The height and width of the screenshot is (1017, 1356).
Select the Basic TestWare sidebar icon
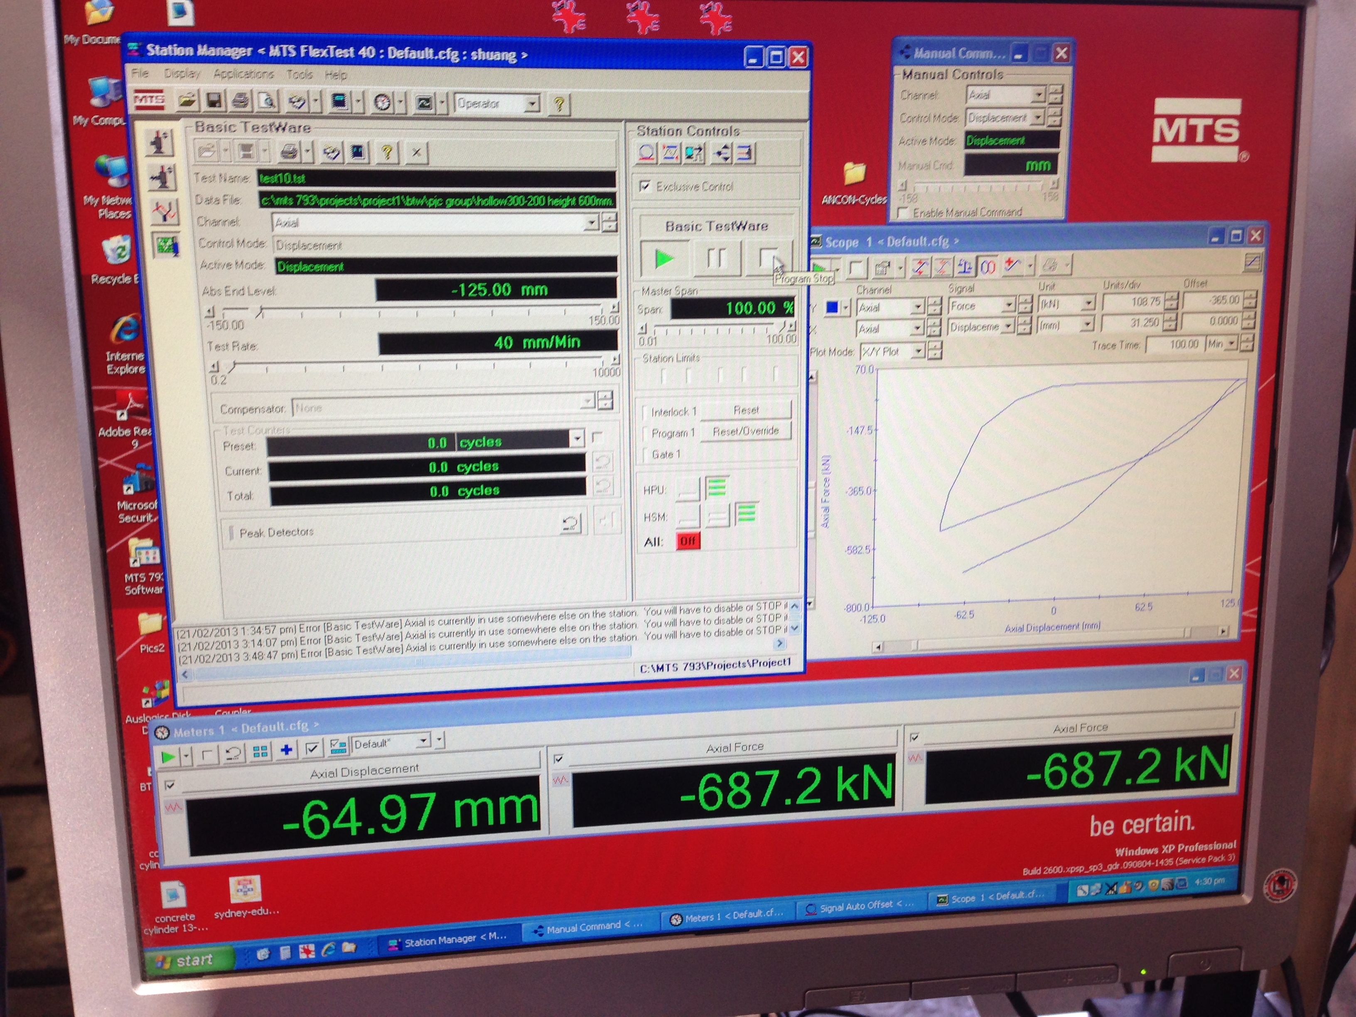[166, 246]
